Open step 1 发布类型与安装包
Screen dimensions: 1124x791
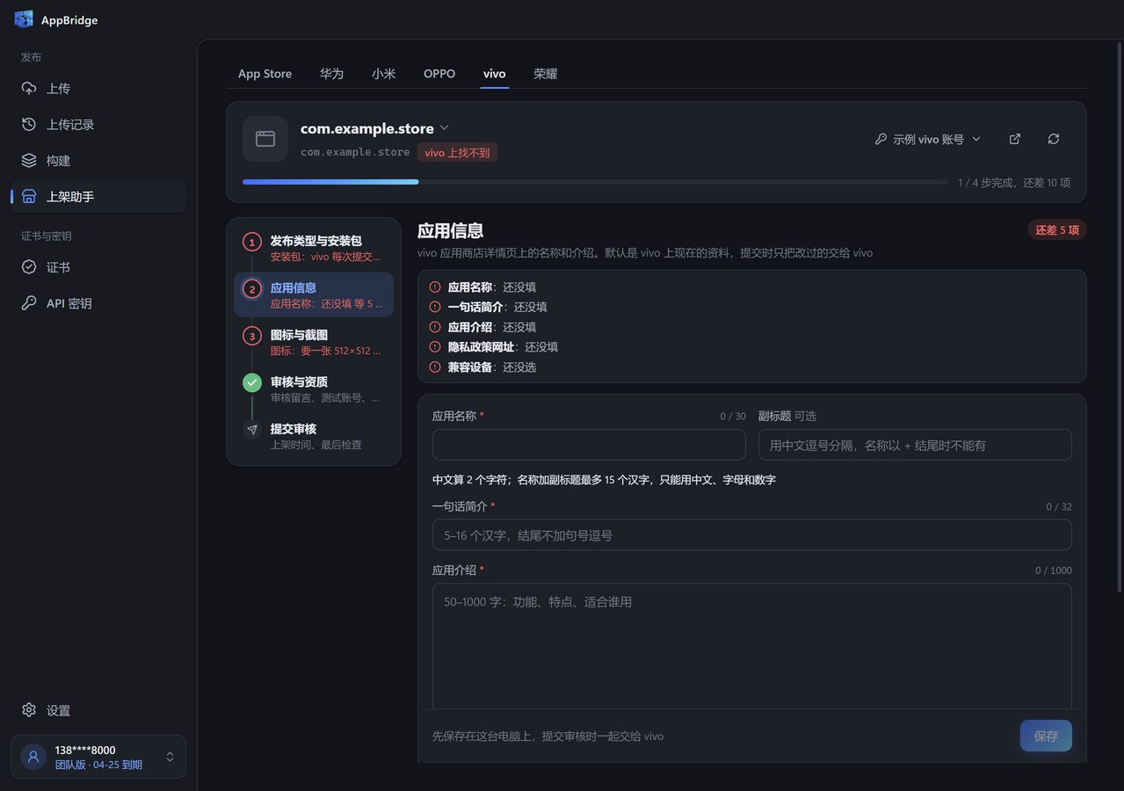pos(314,248)
